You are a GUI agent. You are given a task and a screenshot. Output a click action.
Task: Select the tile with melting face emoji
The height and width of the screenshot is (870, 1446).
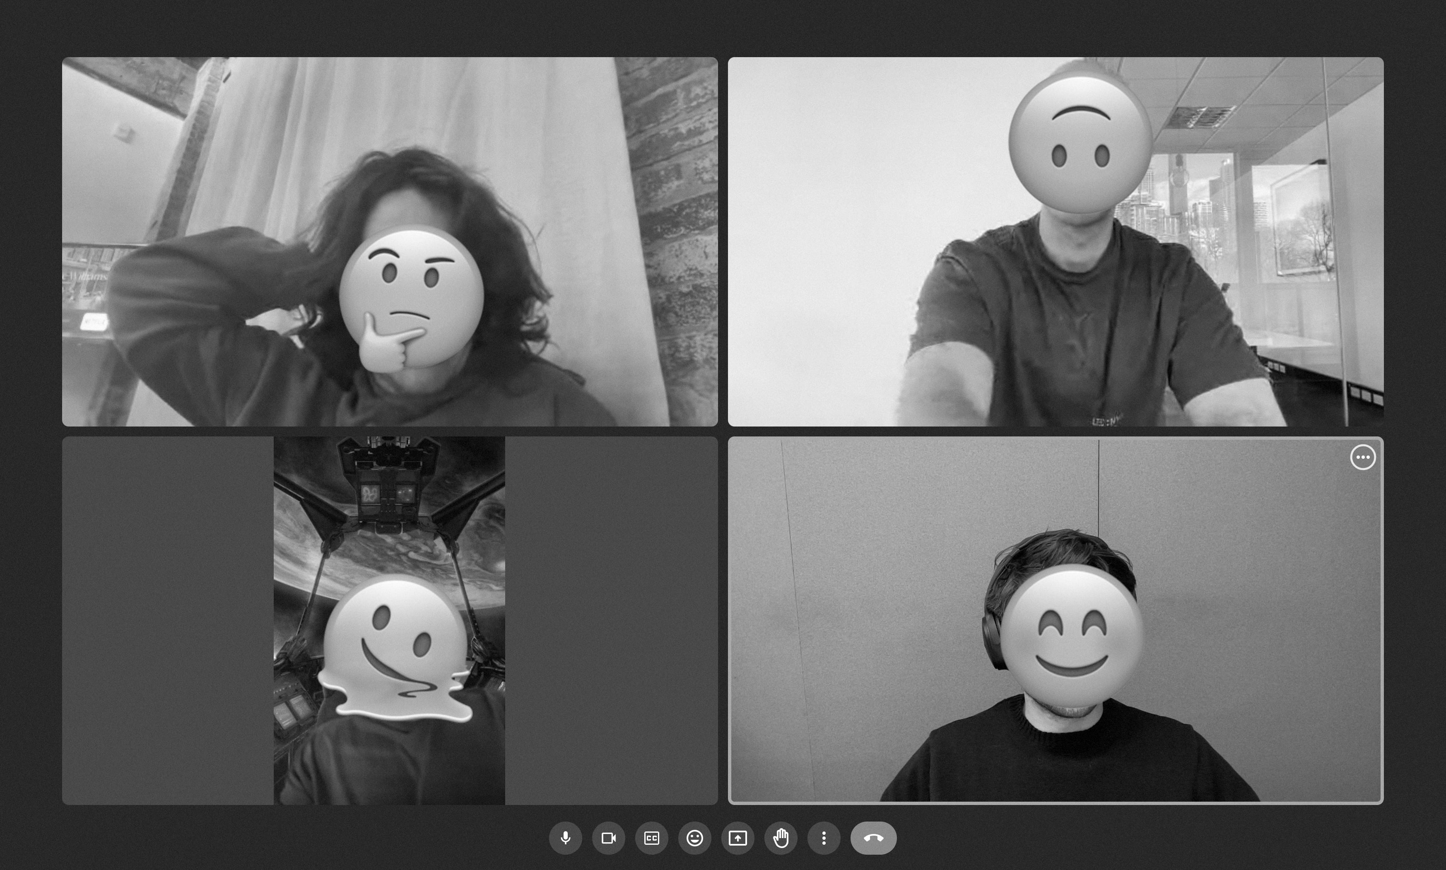pos(390,620)
